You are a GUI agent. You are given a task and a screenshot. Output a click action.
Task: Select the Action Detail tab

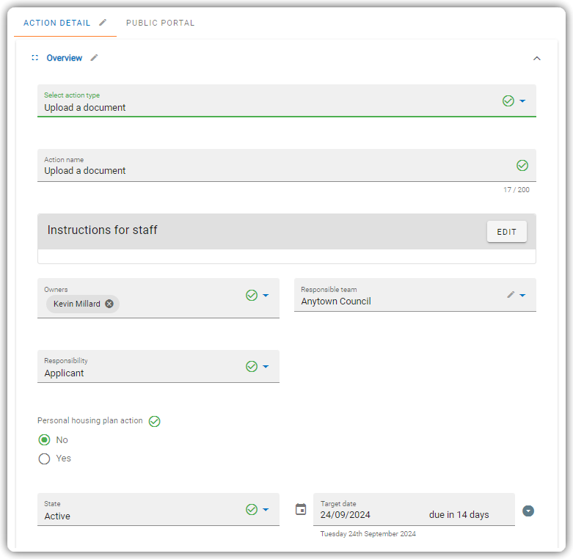[57, 23]
